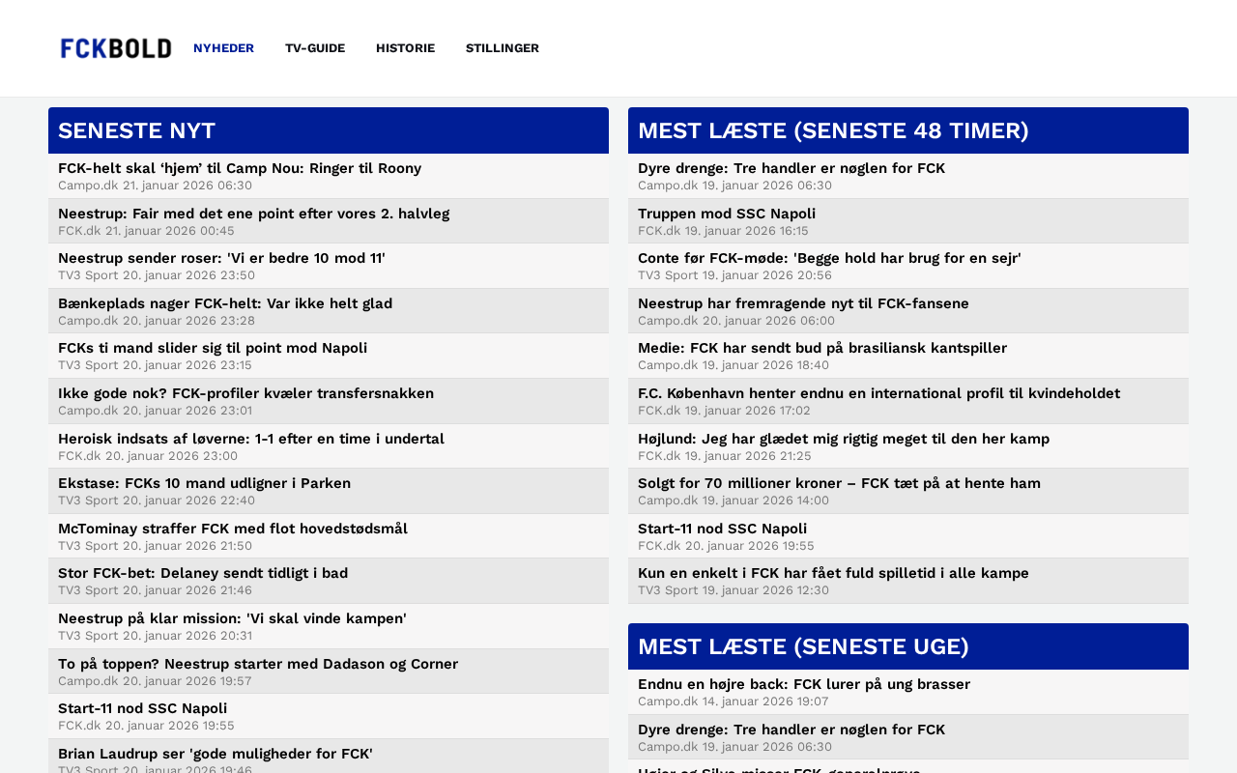1237x773 pixels.
Task: Click 'Campo.dk 20. januar 2026 19:57' timestamp
Action: [155, 681]
